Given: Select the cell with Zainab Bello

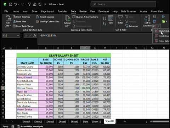Looking at the screenshot, I should 27,99.
